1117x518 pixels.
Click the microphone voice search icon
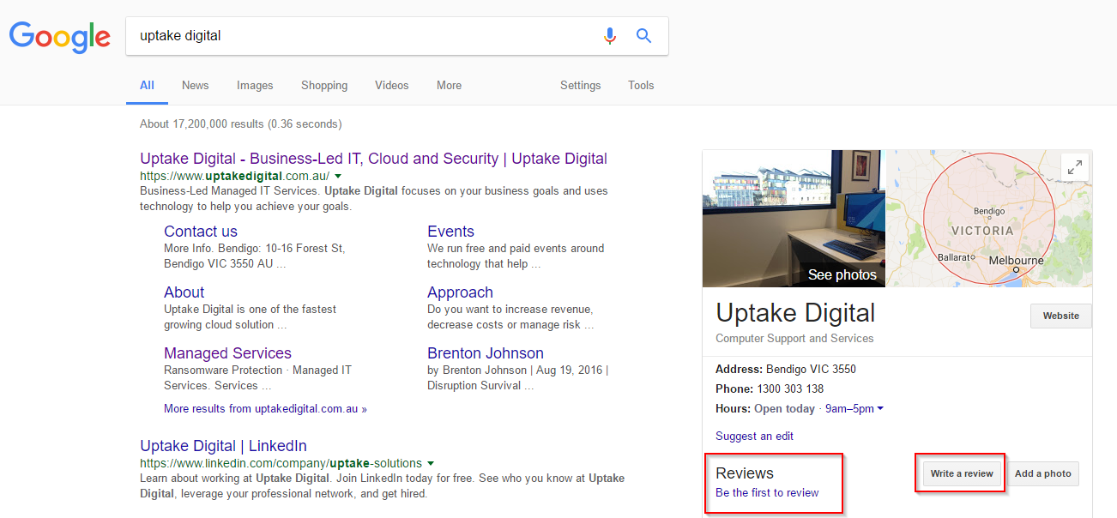pos(610,36)
